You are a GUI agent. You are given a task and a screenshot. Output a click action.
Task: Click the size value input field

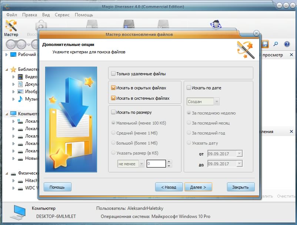(156, 163)
